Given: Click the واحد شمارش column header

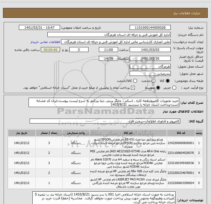Looking at the screenshot, I should [76, 133].
